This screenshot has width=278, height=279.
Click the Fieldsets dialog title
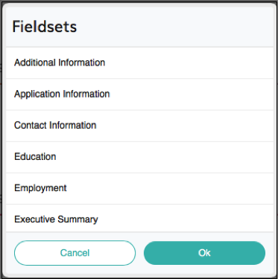45,27
